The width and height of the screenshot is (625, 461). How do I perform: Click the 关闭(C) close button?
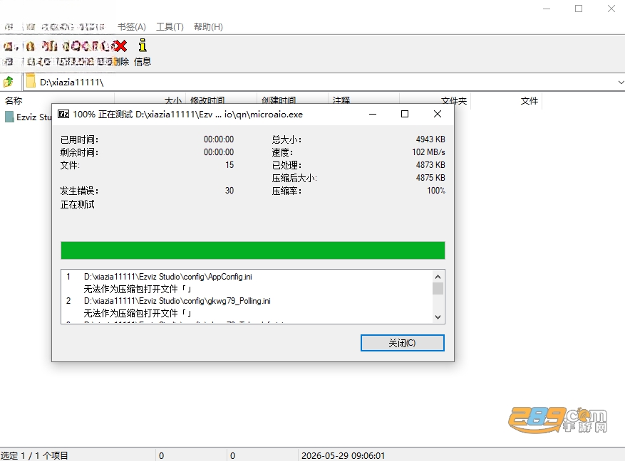click(x=402, y=343)
